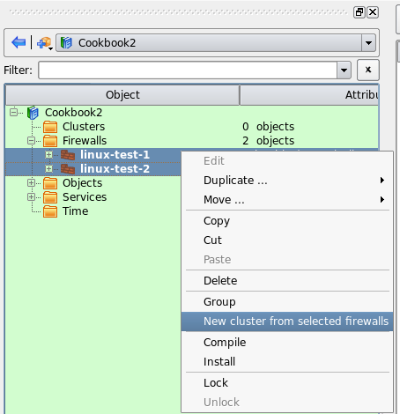
Task: Select Group in the context menu
Action: (x=287, y=302)
